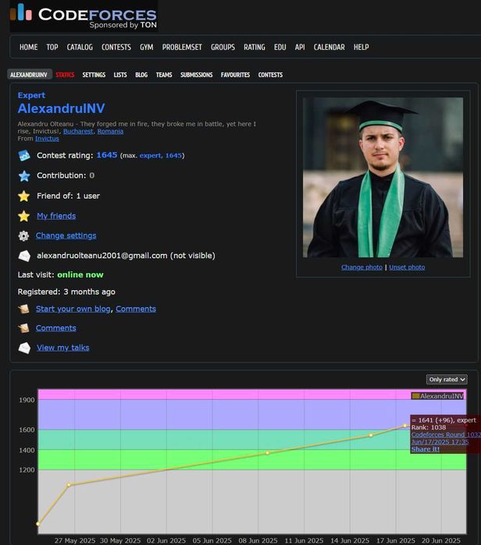
Task: Open the TOP menu item
Action: click(52, 47)
